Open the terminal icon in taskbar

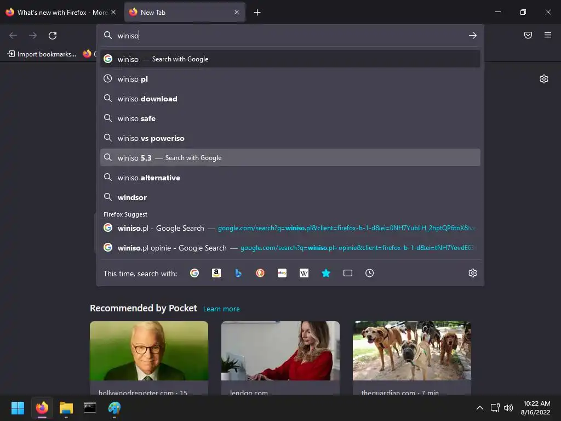pyautogui.click(x=90, y=408)
